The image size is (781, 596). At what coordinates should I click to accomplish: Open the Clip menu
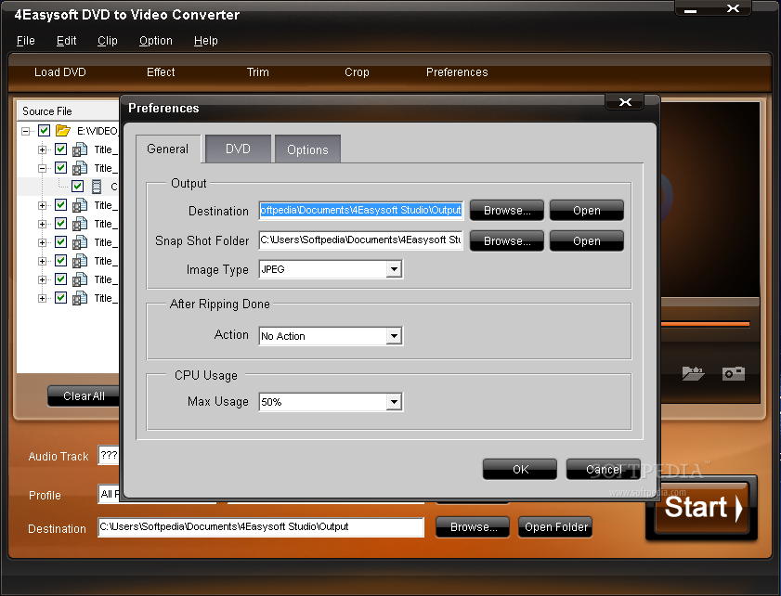[108, 41]
